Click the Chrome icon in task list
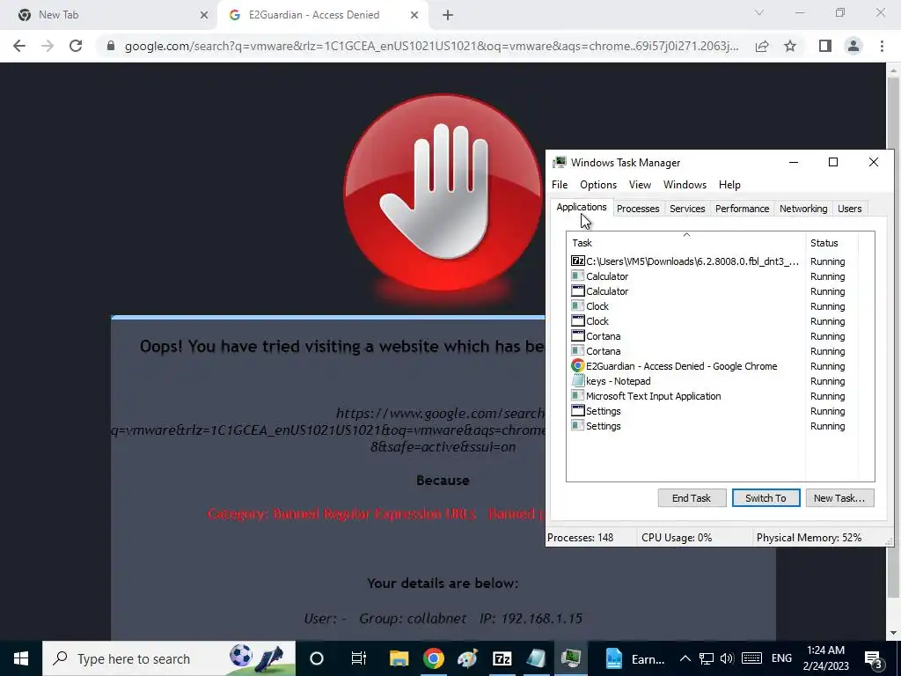901x676 pixels. tap(577, 365)
